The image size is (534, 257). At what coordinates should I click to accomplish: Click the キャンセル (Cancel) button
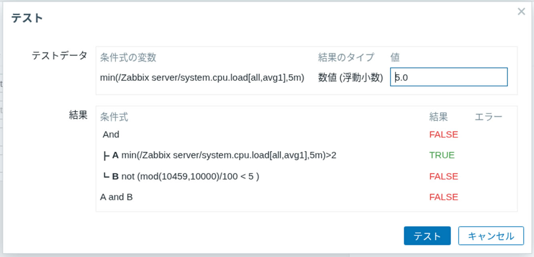click(490, 236)
